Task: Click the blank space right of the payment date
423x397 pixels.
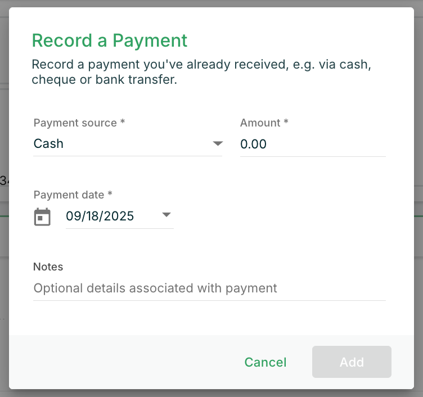Action: [281, 216]
